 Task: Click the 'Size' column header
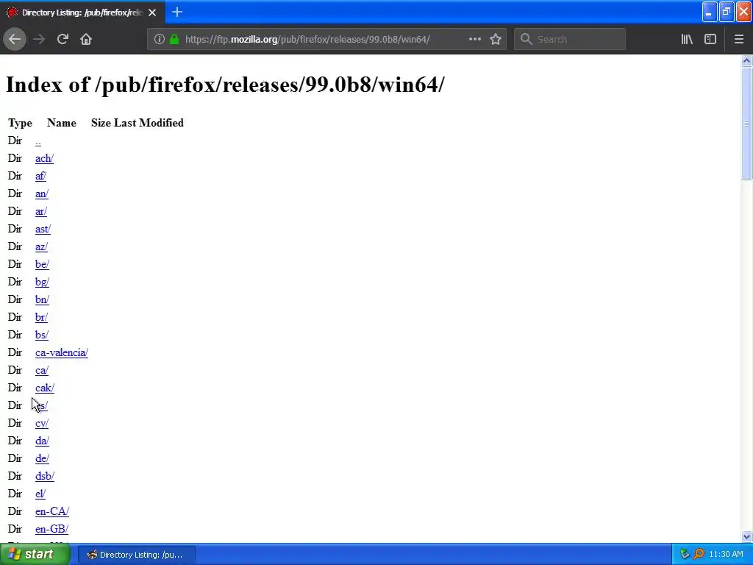tap(101, 123)
